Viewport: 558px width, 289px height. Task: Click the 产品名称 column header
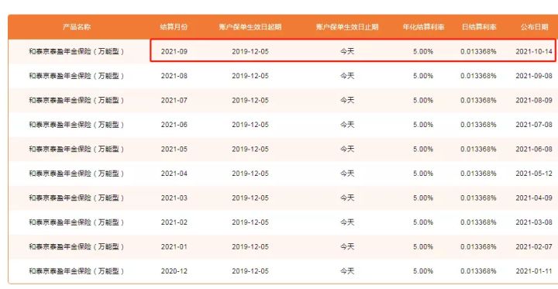pos(77,26)
